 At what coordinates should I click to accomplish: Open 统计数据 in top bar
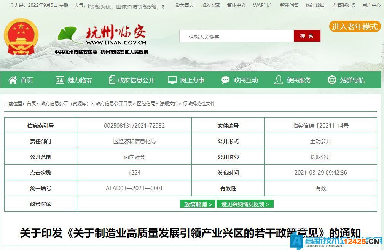point(315,5)
